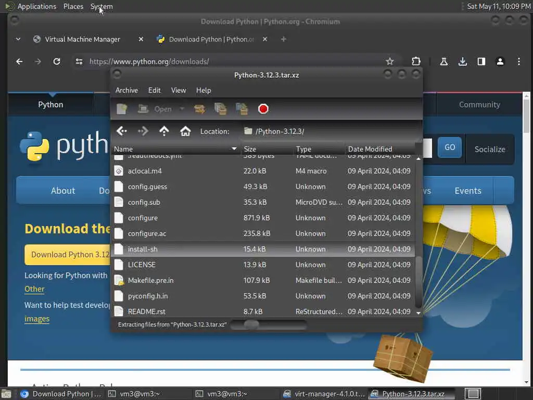Screen dimensions: 533x400
Task: Click the Community top tab on python.org
Action: [x=479, y=104]
